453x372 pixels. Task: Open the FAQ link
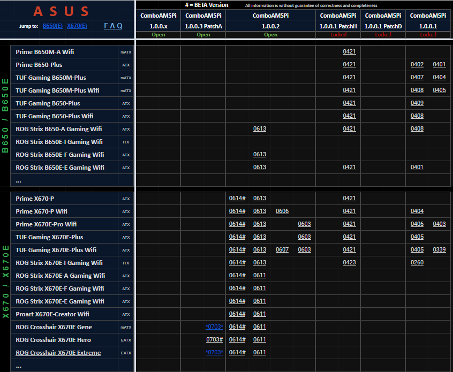pos(113,26)
